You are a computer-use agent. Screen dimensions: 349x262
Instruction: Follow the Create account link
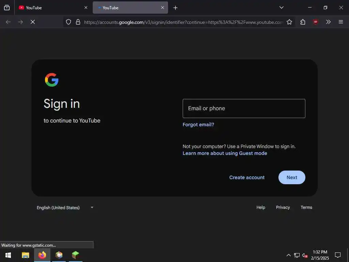pyautogui.click(x=247, y=177)
